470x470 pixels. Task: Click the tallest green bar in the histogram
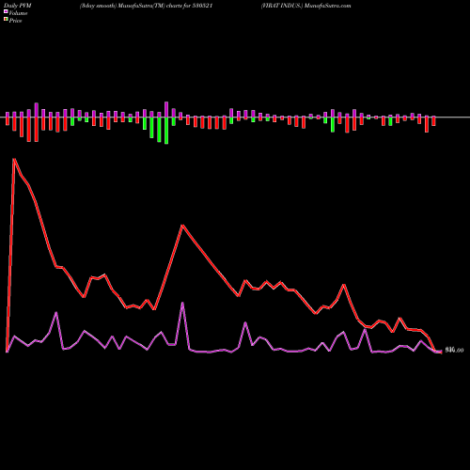pos(166,131)
